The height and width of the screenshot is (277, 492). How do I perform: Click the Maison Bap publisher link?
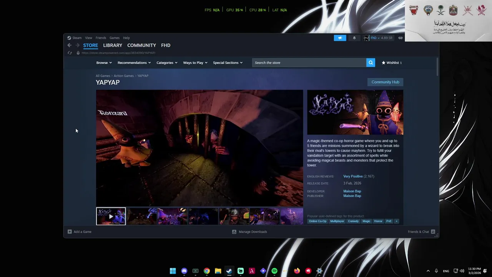coord(352,196)
